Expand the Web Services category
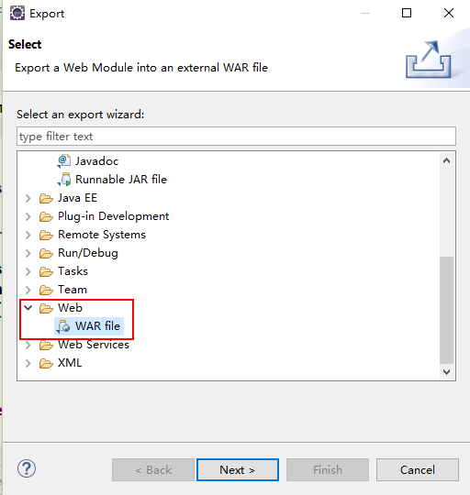This screenshot has height=495, width=470. coord(28,345)
